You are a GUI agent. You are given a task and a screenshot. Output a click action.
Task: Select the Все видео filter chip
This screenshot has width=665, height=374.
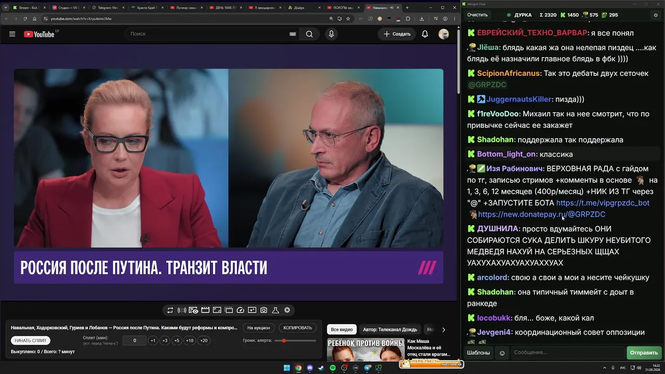click(342, 329)
